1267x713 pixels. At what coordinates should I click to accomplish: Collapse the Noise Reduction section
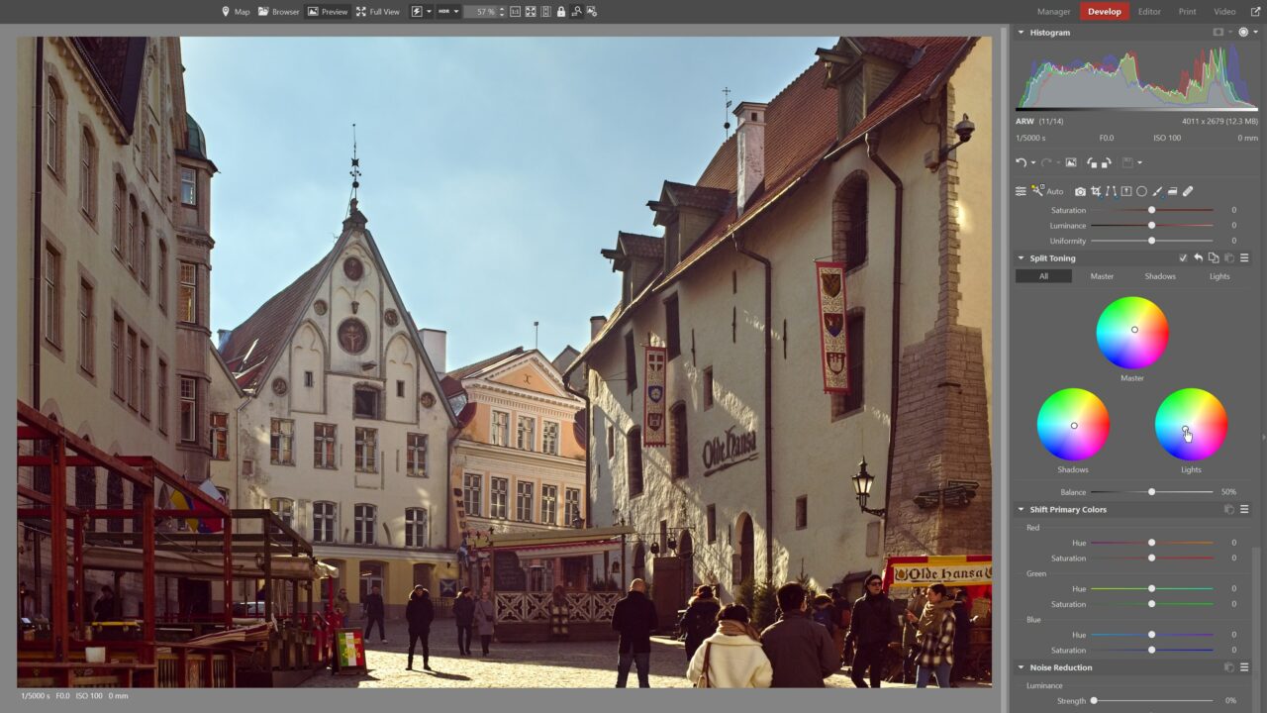1022,667
